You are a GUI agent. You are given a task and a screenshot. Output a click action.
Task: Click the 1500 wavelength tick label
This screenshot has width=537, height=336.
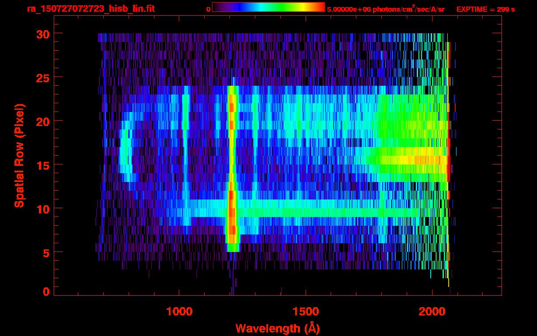pyautogui.click(x=306, y=311)
